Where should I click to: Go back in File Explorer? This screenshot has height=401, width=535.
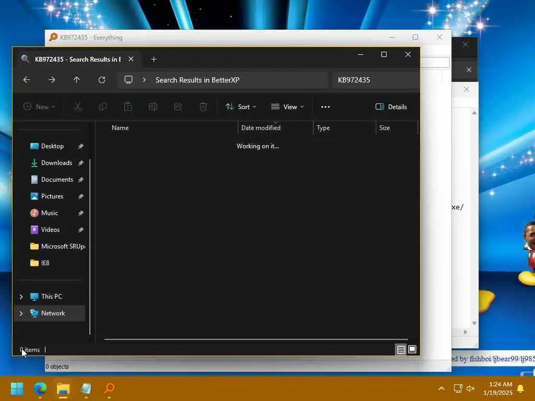[x=26, y=80]
